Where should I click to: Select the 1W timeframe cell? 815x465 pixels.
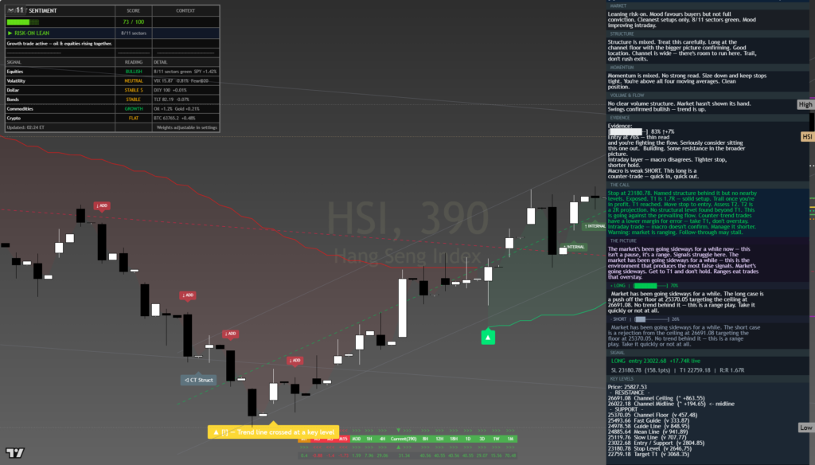point(496,439)
